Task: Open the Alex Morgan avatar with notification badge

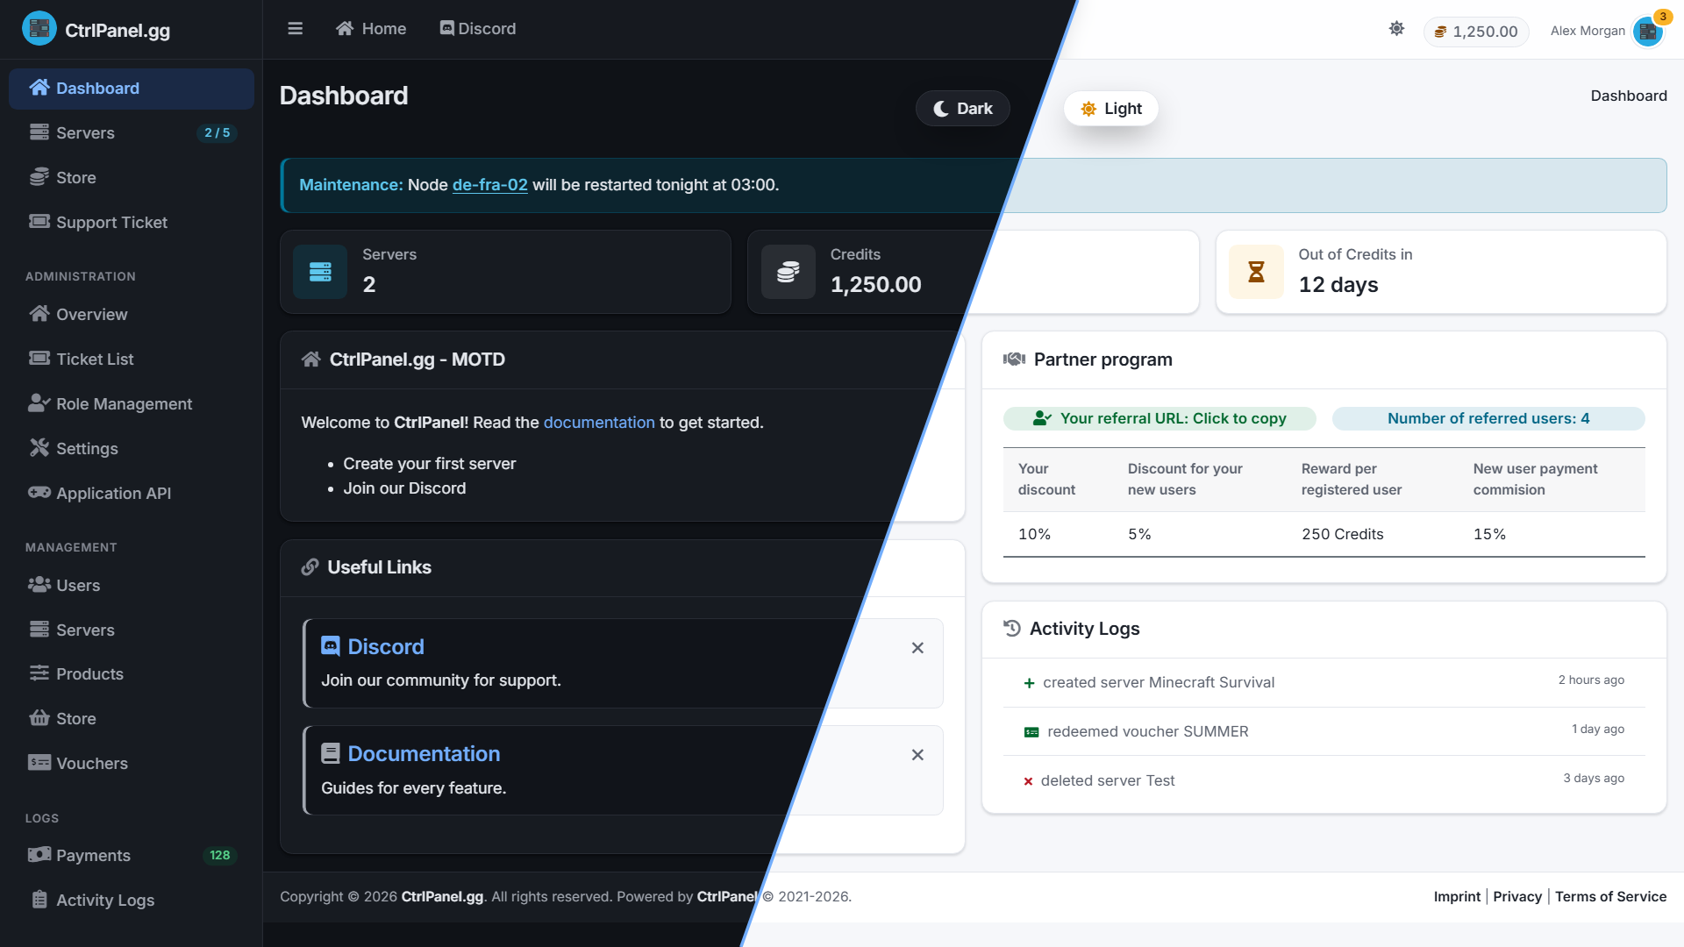Action: click(x=1649, y=31)
